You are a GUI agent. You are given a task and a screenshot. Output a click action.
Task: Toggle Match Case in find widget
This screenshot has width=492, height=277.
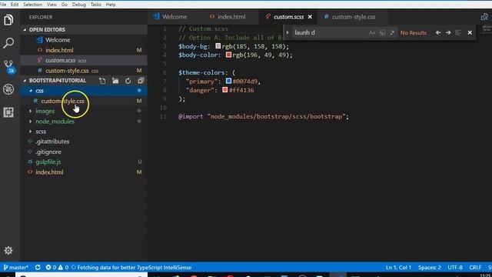coord(372,32)
